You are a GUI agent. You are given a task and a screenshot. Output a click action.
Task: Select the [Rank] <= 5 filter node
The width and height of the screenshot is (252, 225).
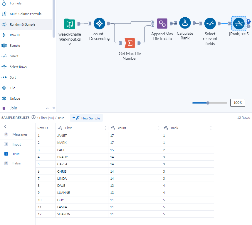[x=239, y=23]
